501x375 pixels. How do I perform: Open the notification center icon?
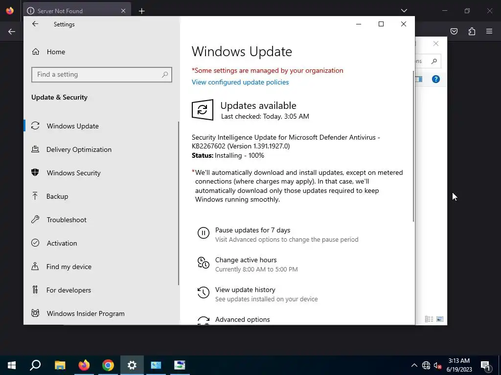click(x=486, y=365)
